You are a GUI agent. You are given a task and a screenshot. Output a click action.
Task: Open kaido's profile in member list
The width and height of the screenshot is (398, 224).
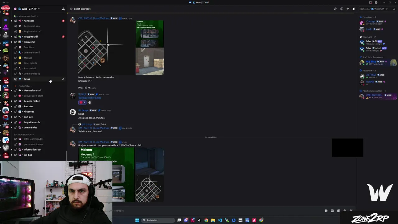pyautogui.click(x=378, y=29)
